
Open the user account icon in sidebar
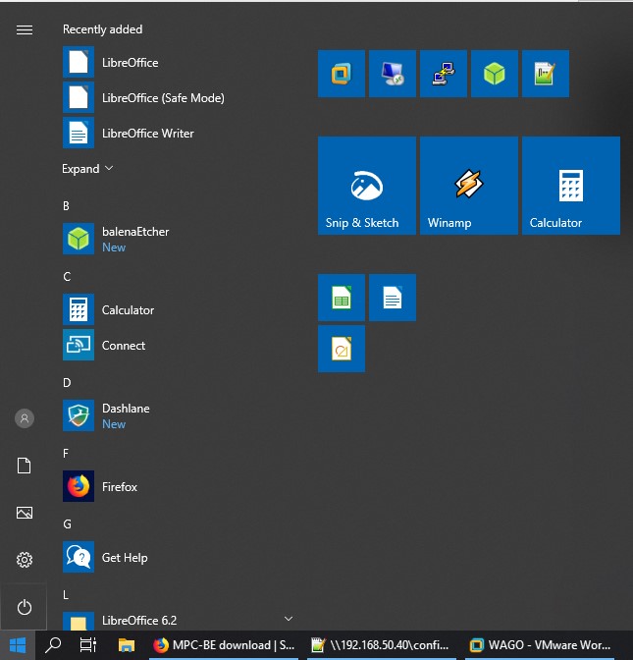tap(25, 418)
